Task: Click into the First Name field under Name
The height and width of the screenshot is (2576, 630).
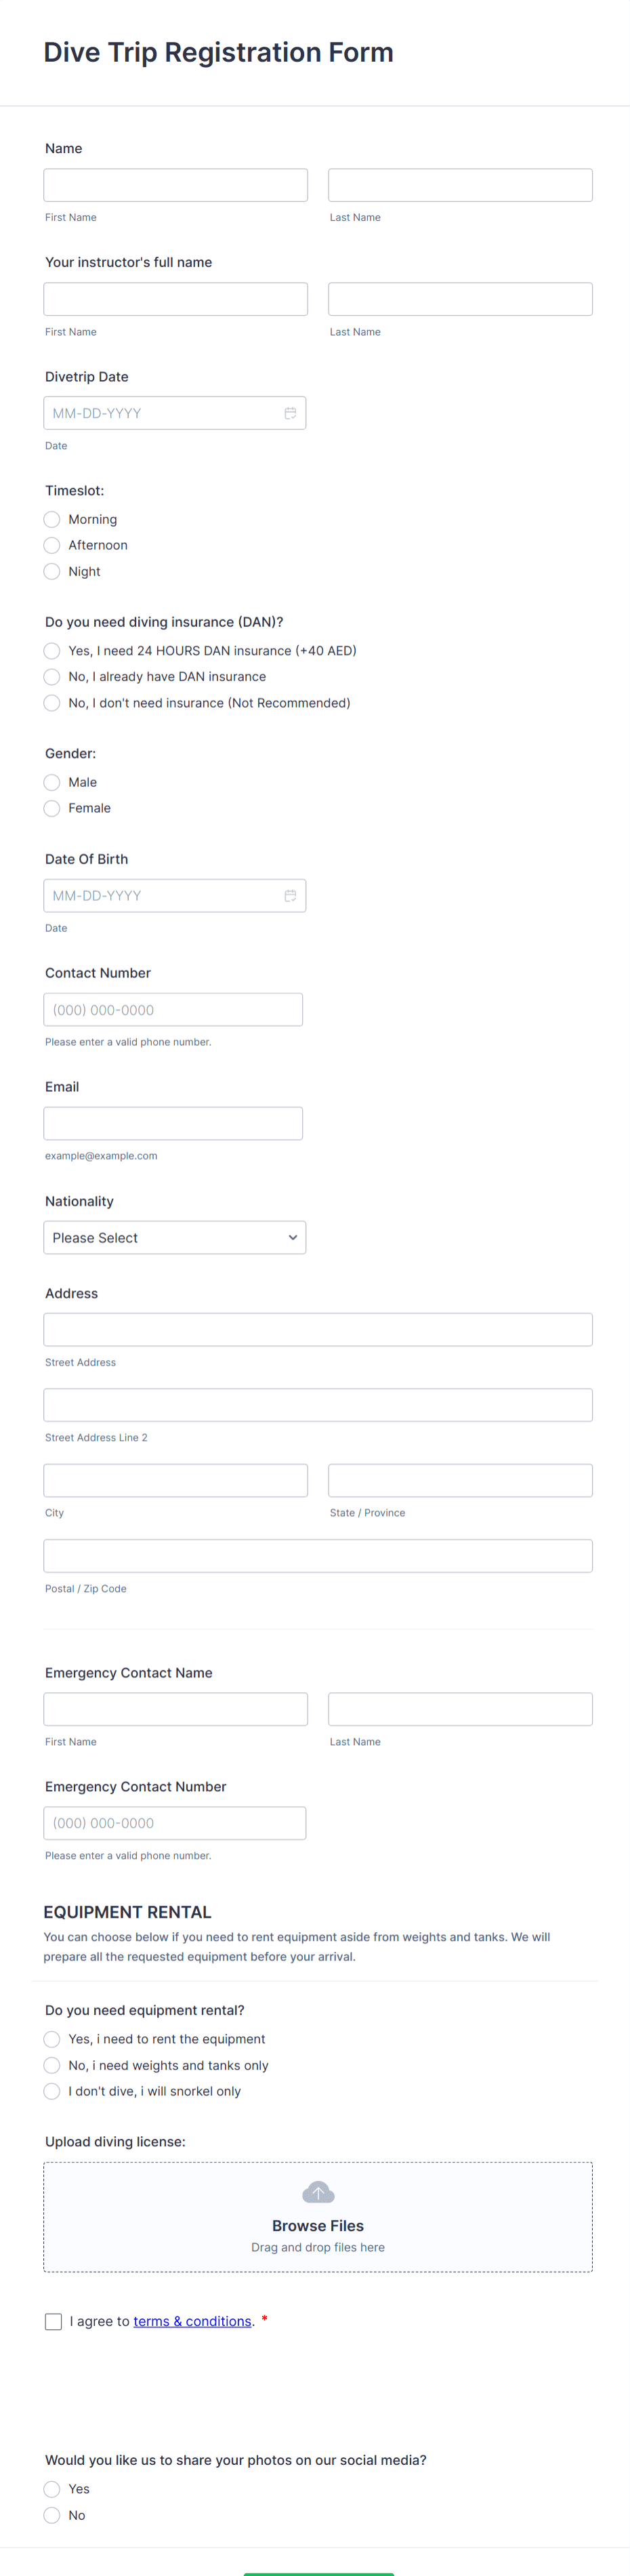Action: (174, 184)
